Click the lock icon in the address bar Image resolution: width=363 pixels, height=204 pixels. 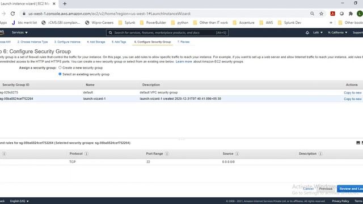click(x=24, y=14)
